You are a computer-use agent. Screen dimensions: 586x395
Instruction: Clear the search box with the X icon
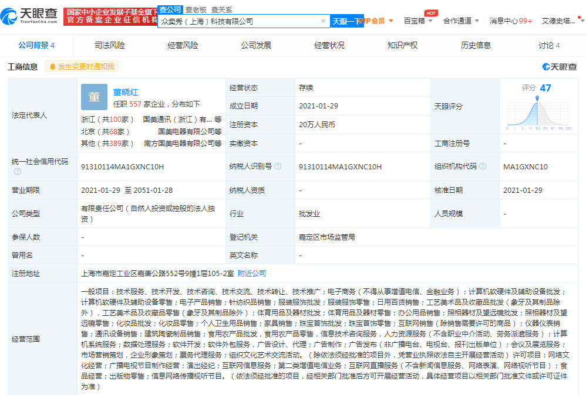click(x=324, y=21)
